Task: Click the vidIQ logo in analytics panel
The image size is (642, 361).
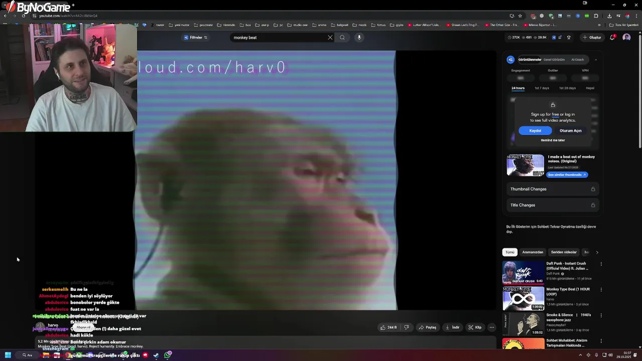Action: [511, 60]
